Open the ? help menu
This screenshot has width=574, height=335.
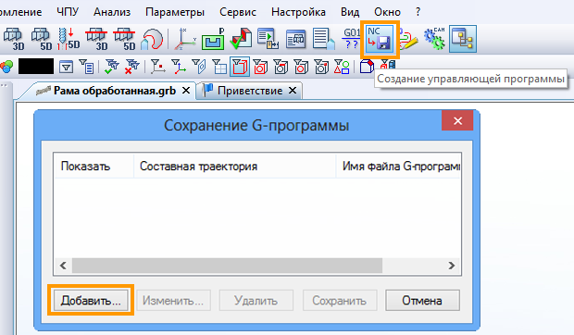click(418, 12)
